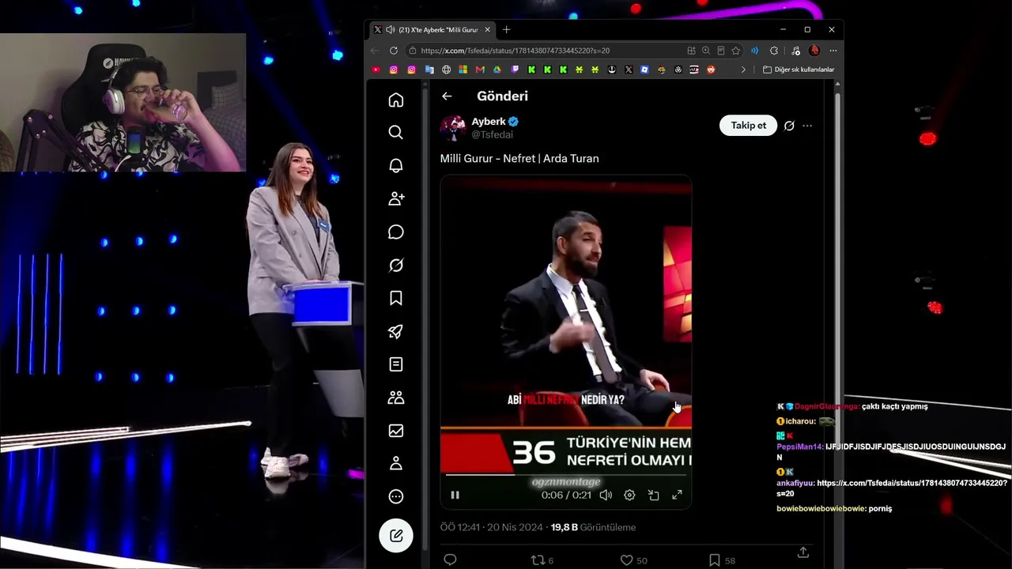Mute the browser tab via its speaker icon
Viewport: 1012px width, 569px height.
[x=389, y=30]
